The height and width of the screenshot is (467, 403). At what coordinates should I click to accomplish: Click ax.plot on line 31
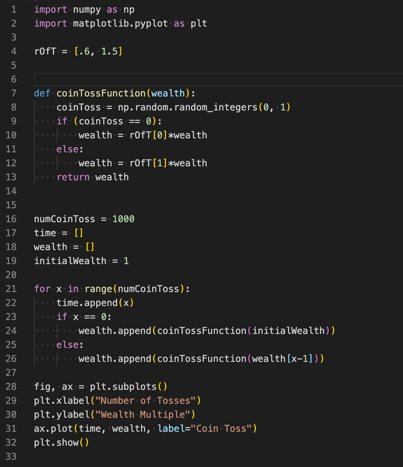(x=53, y=429)
